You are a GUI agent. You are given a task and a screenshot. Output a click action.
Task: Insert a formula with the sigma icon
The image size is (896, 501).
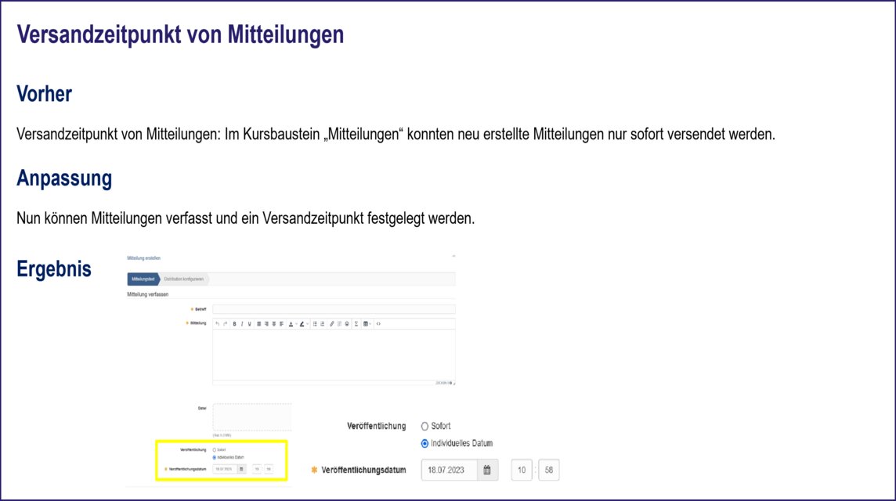[x=356, y=324]
